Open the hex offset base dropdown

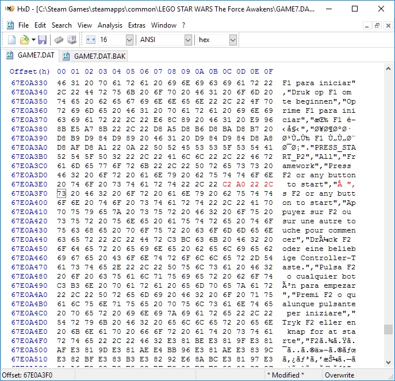[233, 40]
